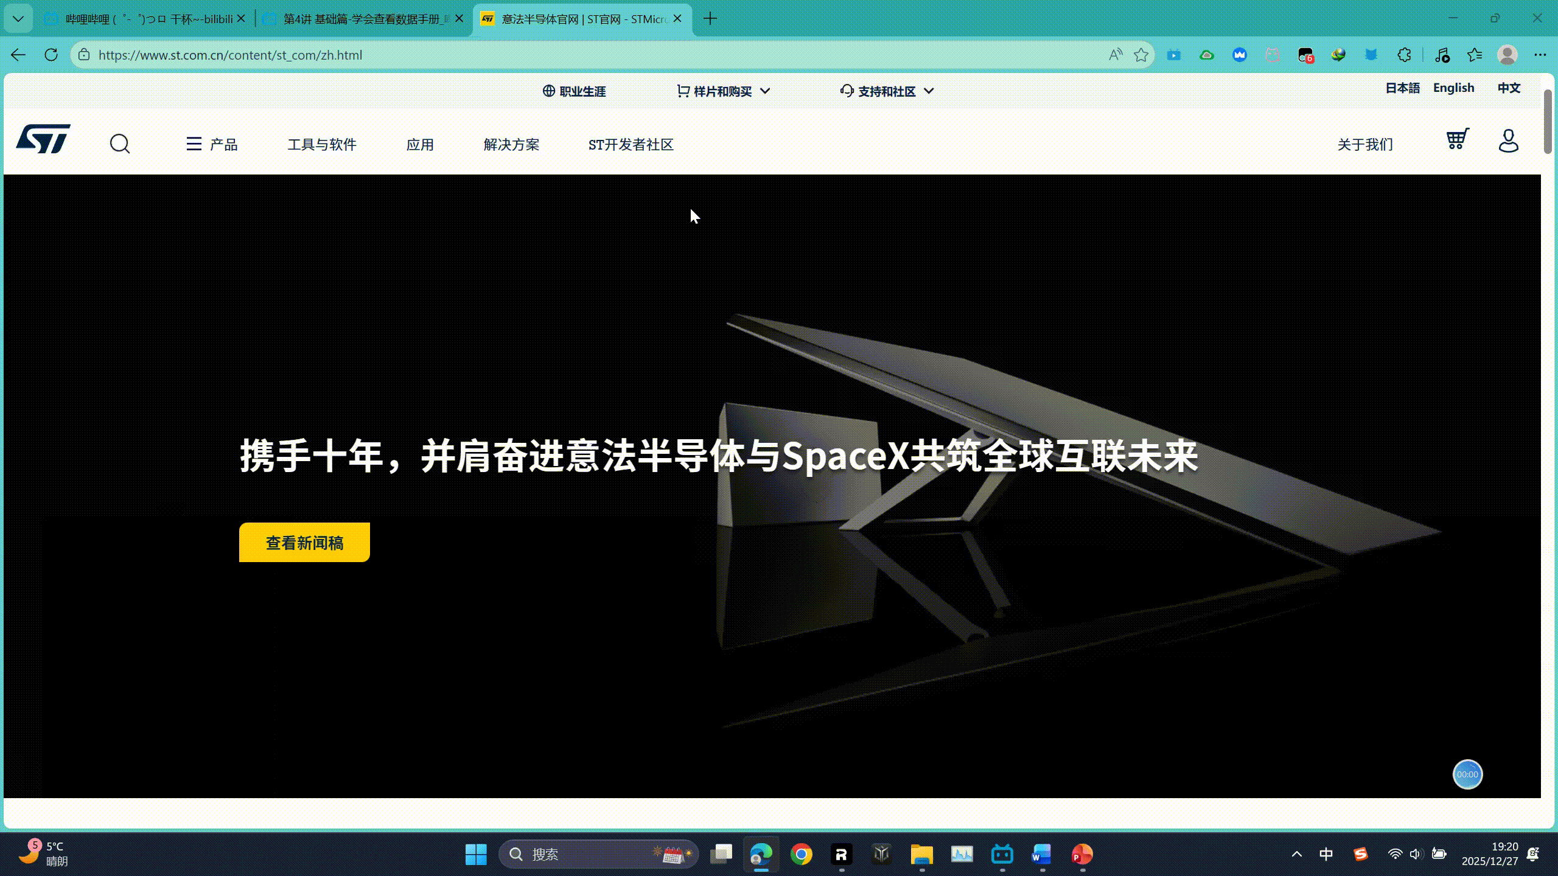Click the music note toolbar extension icon
1558x876 pixels.
click(x=1442, y=55)
